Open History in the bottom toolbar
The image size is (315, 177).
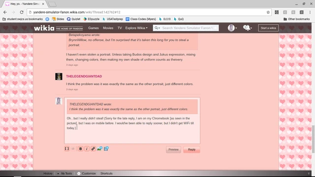[x=48, y=174]
